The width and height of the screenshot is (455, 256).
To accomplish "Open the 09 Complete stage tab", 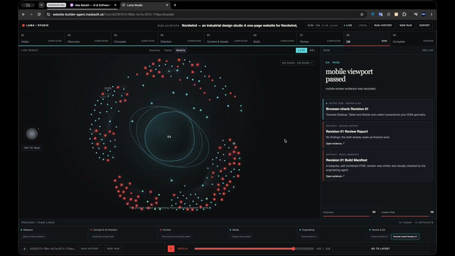I will (x=413, y=38).
